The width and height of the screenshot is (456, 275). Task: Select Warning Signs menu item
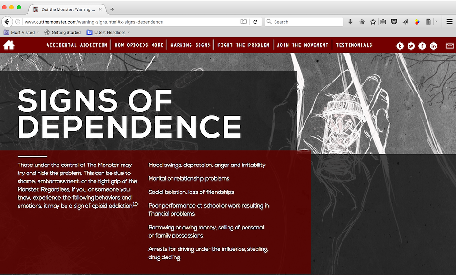click(190, 45)
